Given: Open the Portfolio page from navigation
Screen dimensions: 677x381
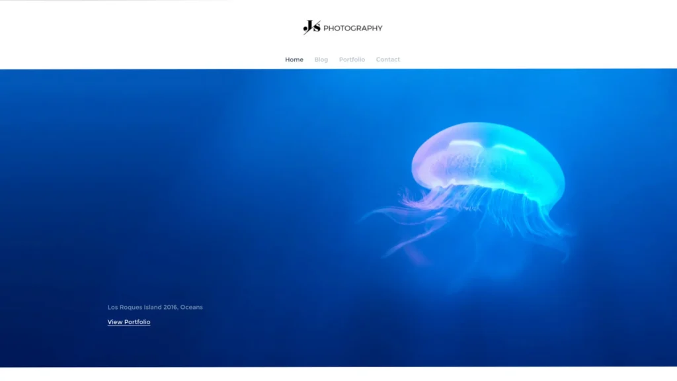Looking at the screenshot, I should pyautogui.click(x=352, y=60).
